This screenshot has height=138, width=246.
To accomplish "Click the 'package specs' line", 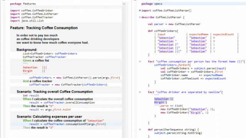I will point(152,4).
